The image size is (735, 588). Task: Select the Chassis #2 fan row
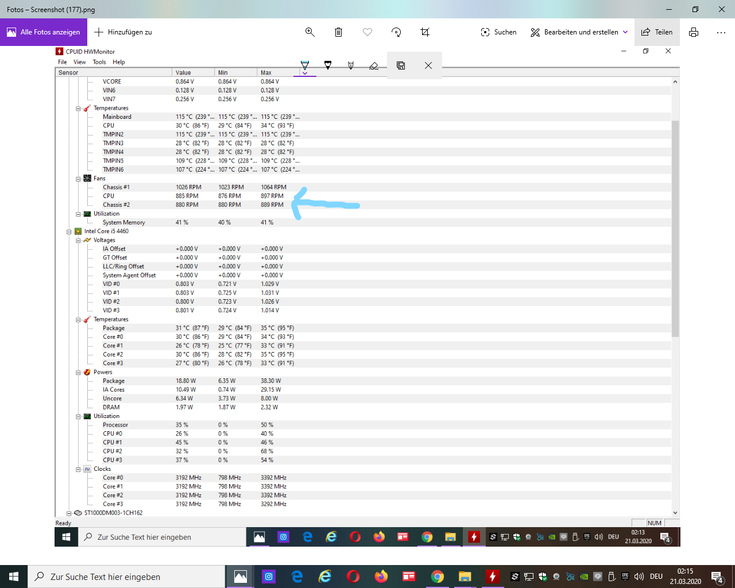pyautogui.click(x=363, y=204)
